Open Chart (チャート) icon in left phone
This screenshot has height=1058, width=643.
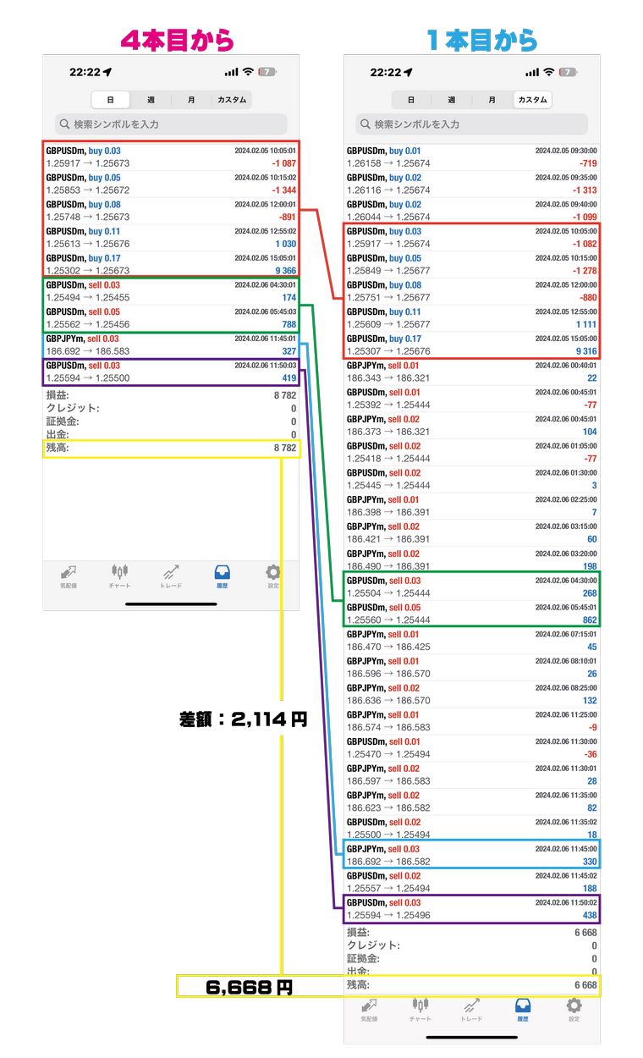119,575
